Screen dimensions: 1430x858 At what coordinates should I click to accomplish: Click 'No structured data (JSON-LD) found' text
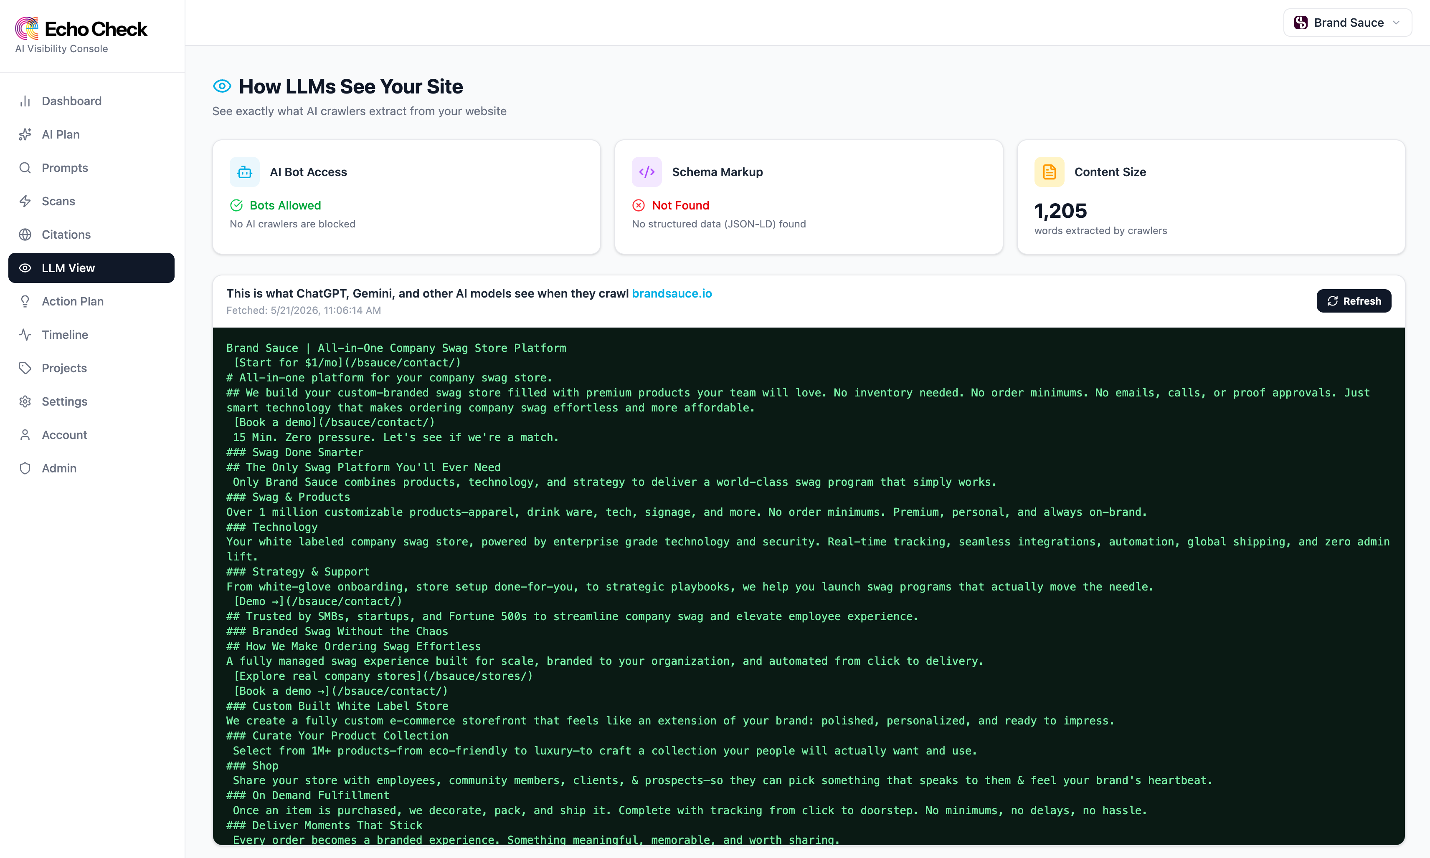coord(718,224)
